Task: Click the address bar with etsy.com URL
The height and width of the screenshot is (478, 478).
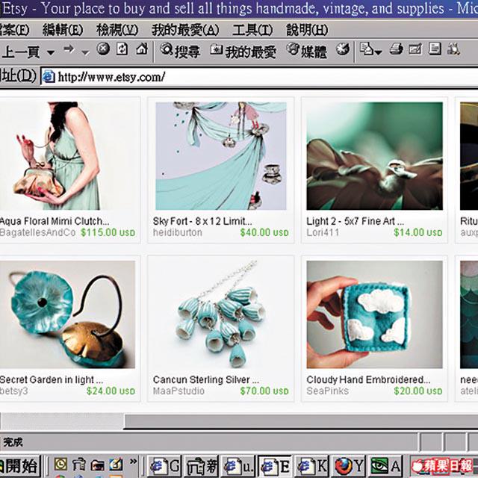Action: [x=259, y=77]
